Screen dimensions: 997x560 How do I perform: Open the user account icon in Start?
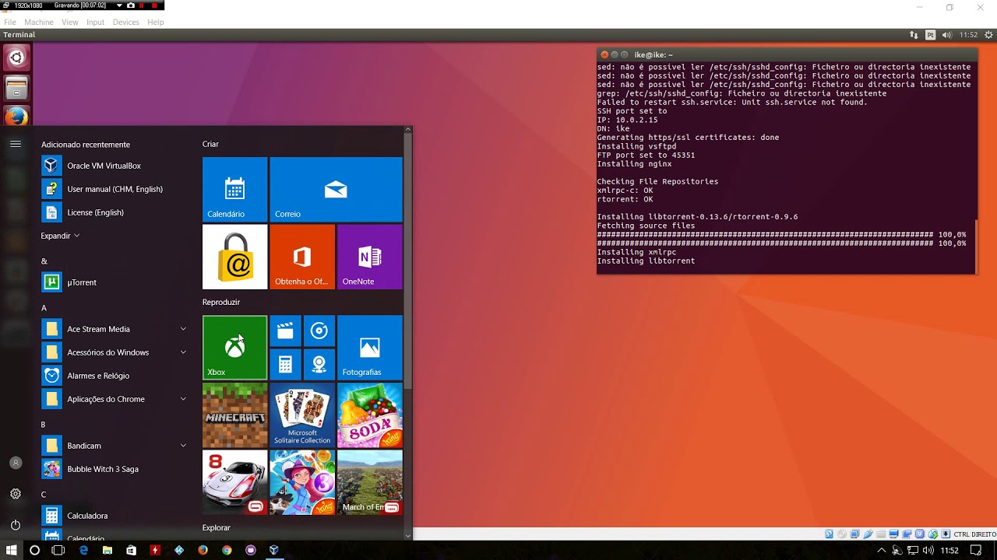(x=16, y=463)
